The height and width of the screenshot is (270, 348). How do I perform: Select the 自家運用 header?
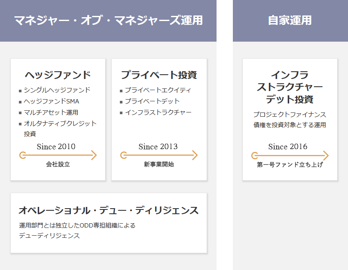[x=290, y=21]
